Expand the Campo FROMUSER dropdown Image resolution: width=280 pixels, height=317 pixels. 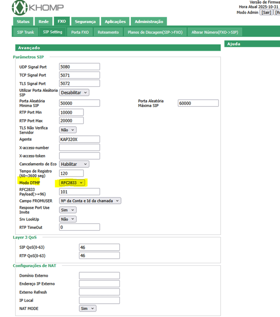[x=90, y=201]
